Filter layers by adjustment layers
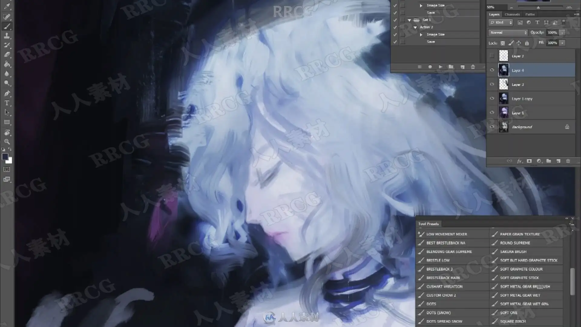The image size is (581, 327). pyautogui.click(x=529, y=22)
